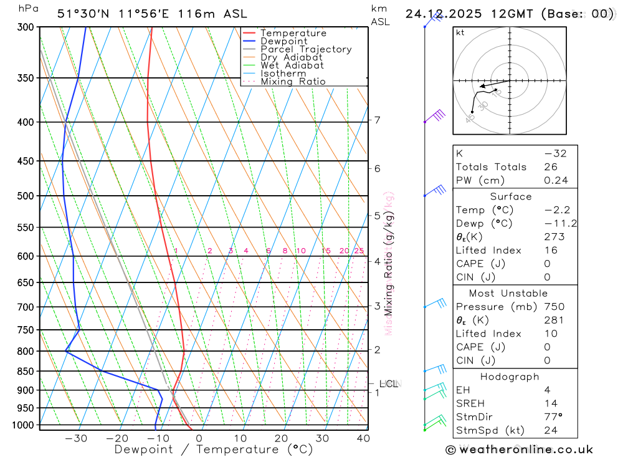The image size is (623, 457).
Task: Click the Most Unstable theta-E value '281'
Action: [554, 320]
